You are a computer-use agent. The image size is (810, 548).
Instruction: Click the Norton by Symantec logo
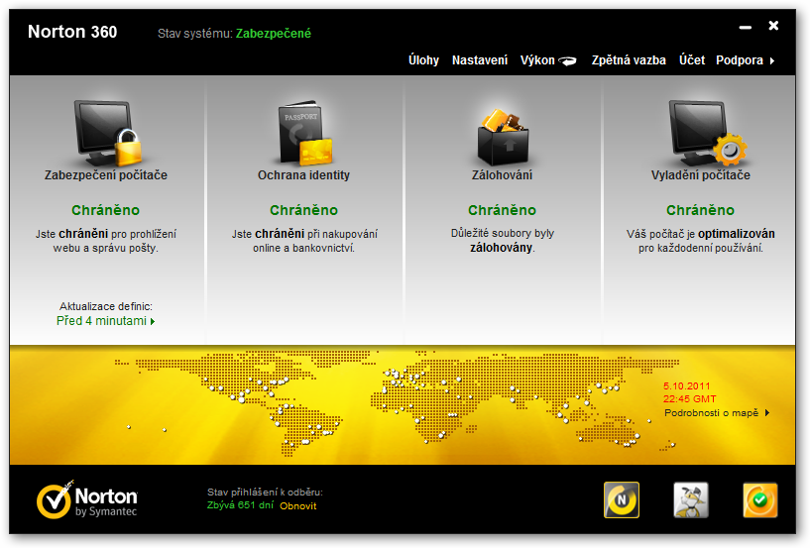(x=87, y=499)
